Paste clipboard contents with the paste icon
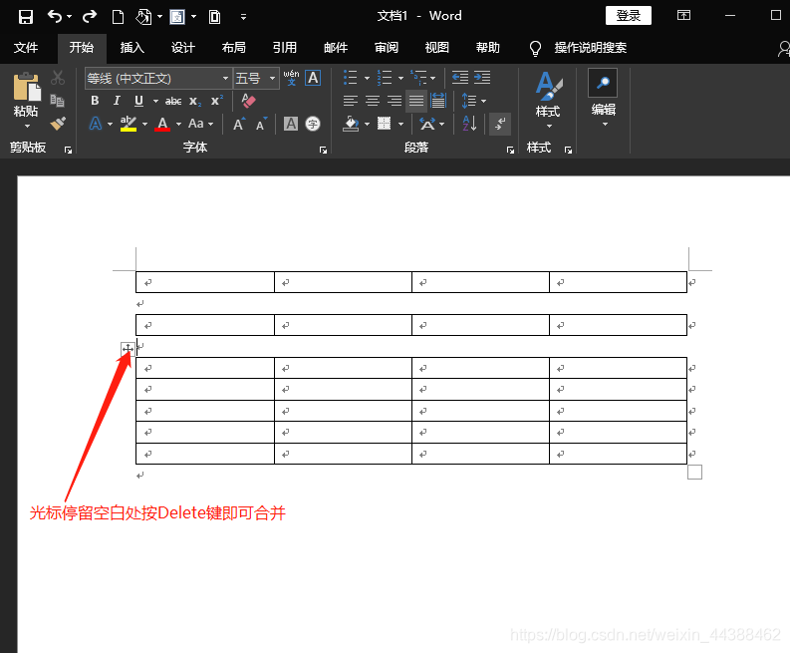Viewport: 790px width, 653px height. click(x=26, y=87)
